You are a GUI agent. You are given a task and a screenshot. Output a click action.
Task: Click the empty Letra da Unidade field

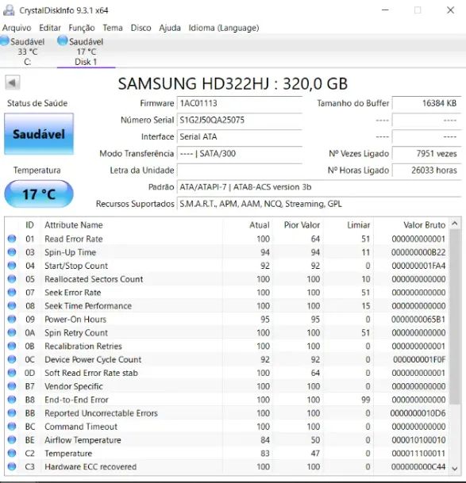(x=240, y=171)
